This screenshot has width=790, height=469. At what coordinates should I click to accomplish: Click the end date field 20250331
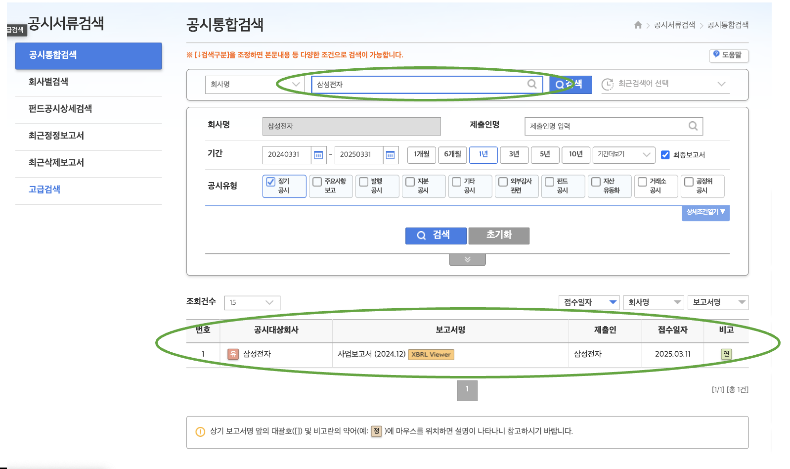359,154
